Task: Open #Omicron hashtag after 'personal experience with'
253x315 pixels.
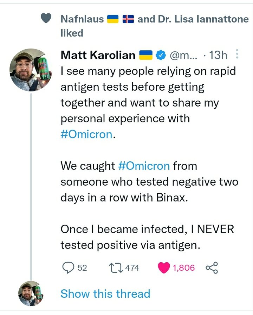Action: tap(86, 135)
